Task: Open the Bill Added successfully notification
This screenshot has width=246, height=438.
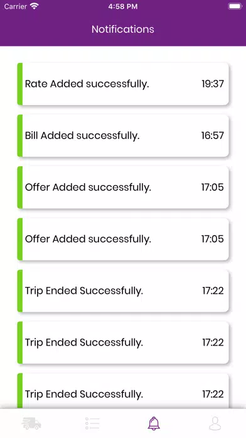Action: point(123,135)
